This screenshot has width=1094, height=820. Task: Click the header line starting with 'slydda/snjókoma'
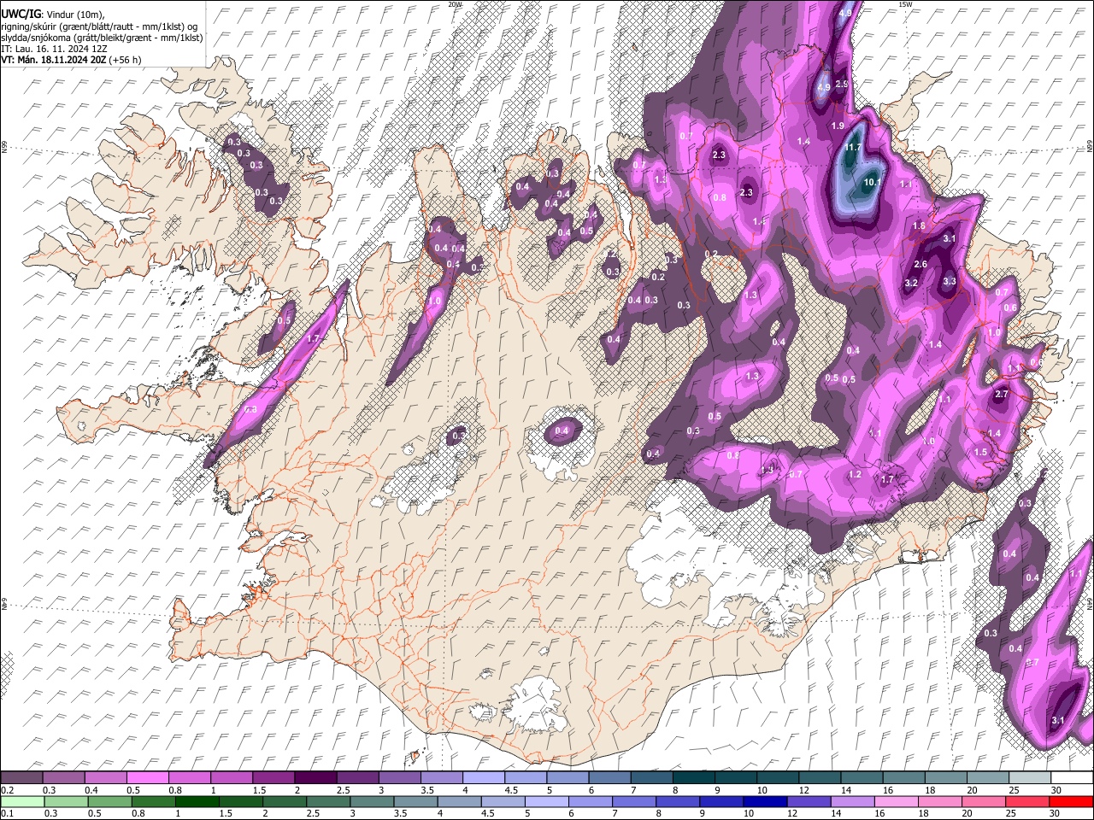point(102,38)
